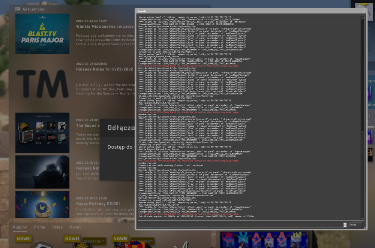Click the tournament broadcast thumbnail below the console
Screen dimensions: 375x248
pyautogui.click(x=264, y=240)
